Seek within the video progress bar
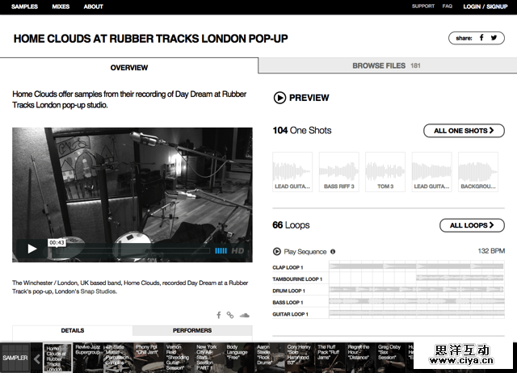 (131, 251)
